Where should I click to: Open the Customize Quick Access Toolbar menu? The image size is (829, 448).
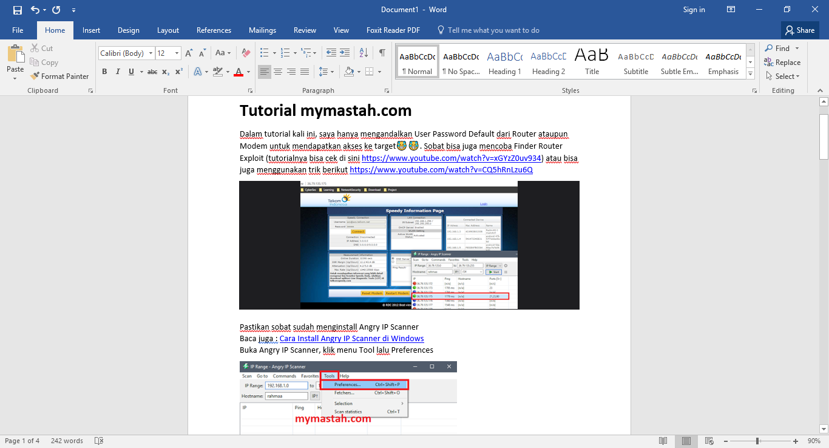73,10
